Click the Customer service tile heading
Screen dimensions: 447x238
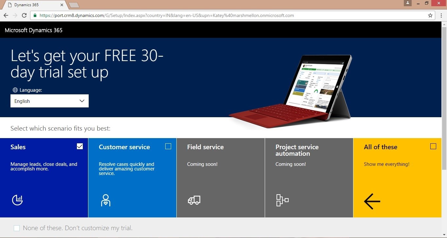click(x=124, y=147)
